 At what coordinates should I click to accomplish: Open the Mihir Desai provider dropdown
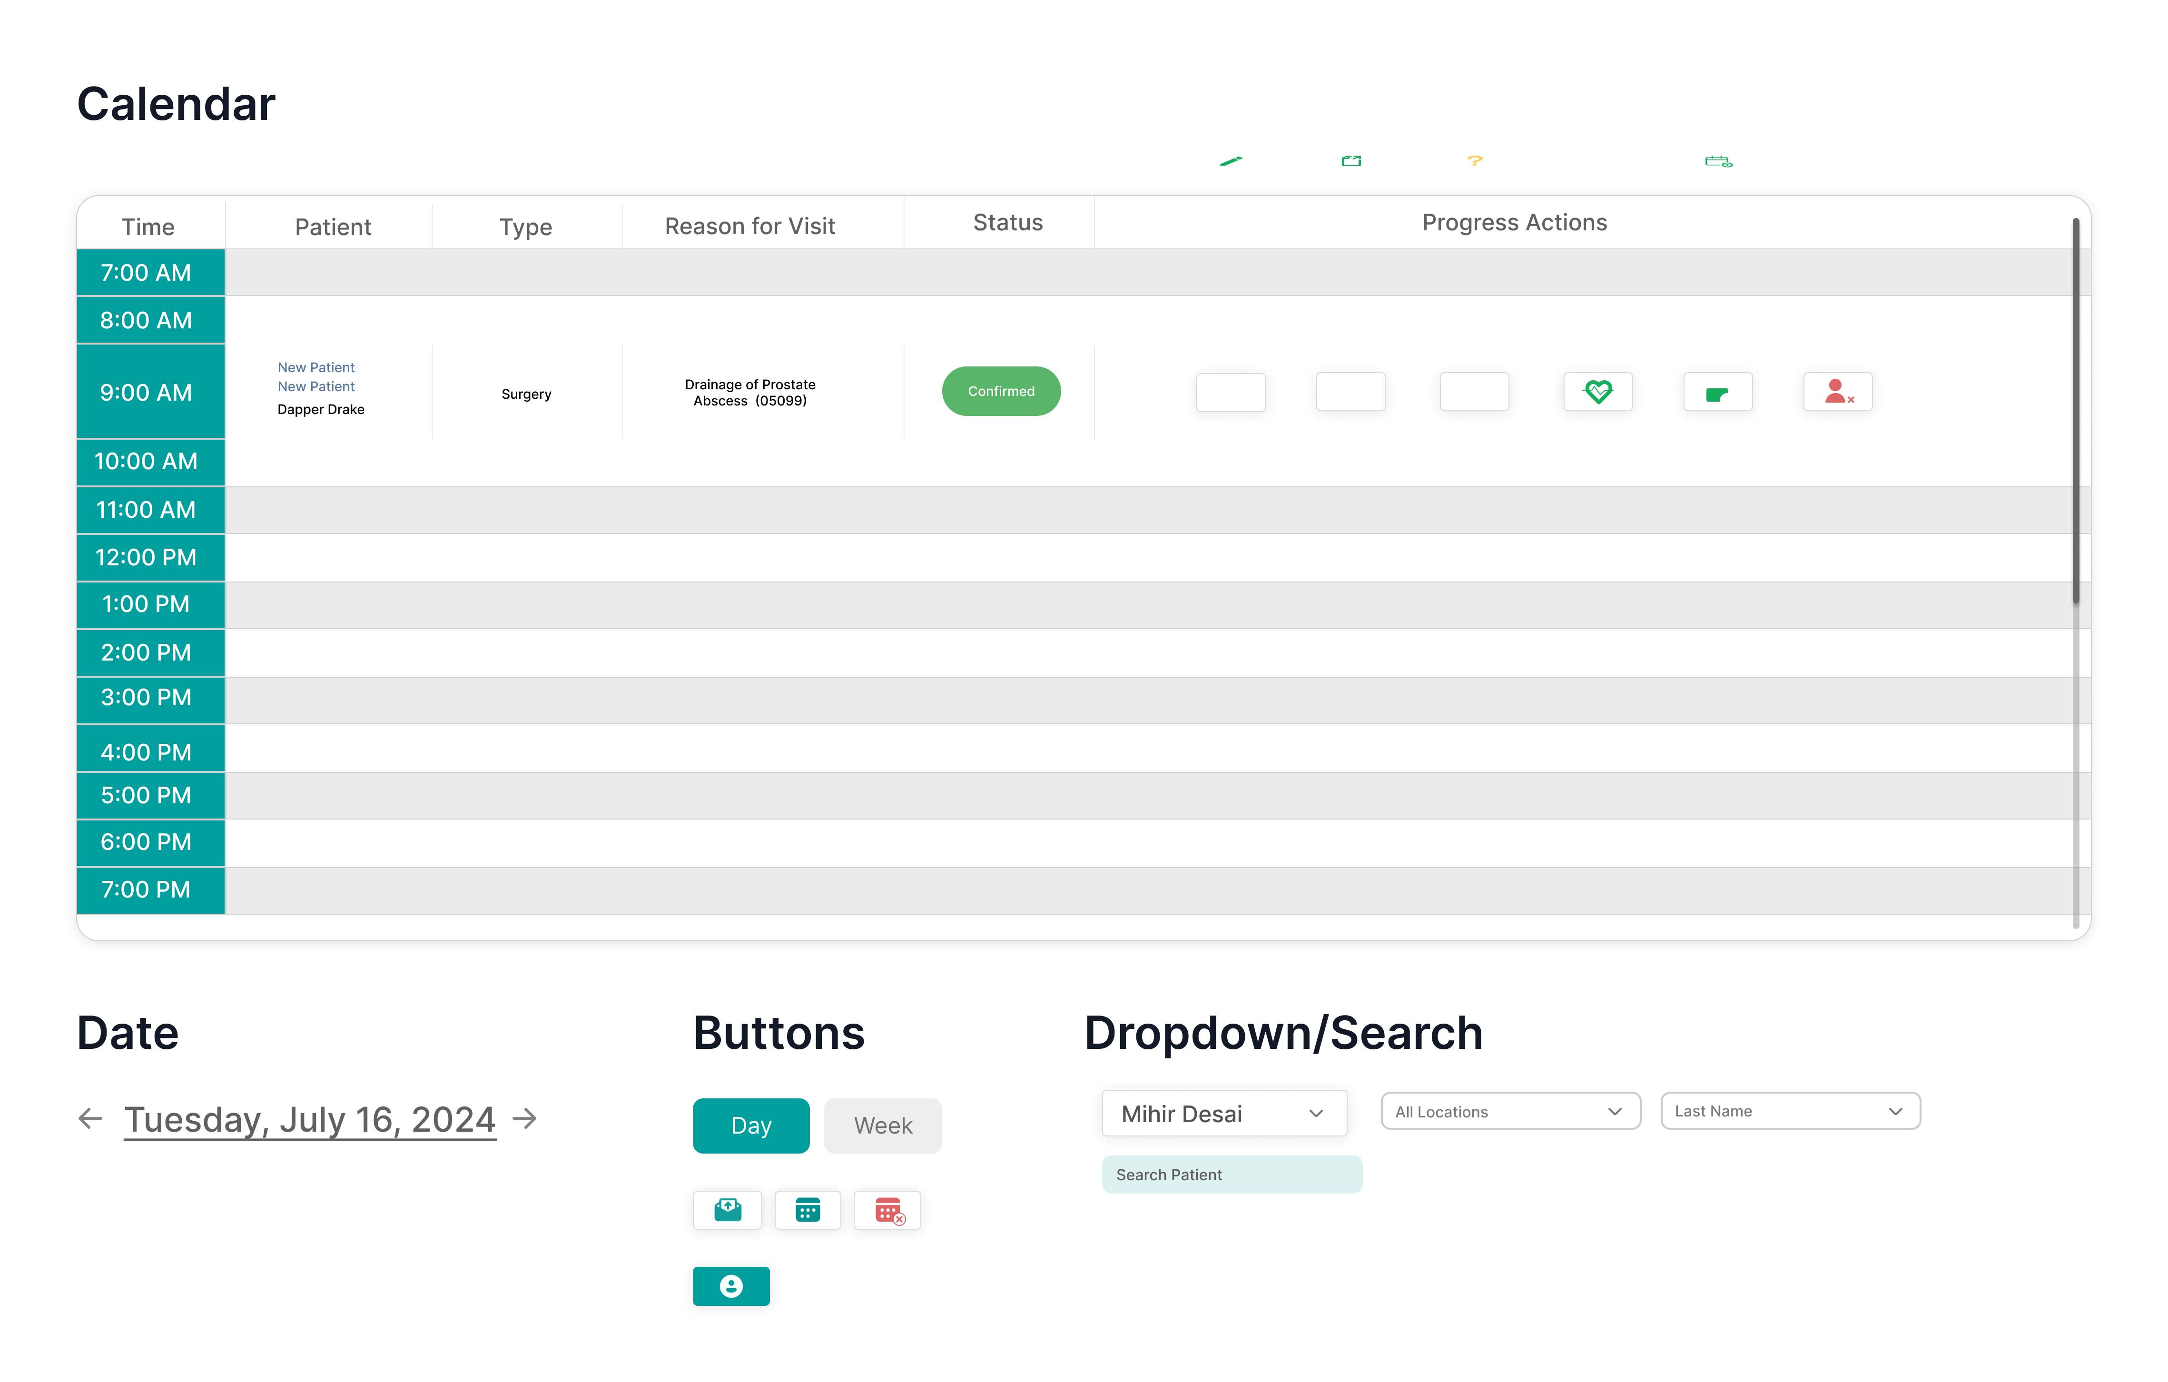[x=1224, y=1114]
